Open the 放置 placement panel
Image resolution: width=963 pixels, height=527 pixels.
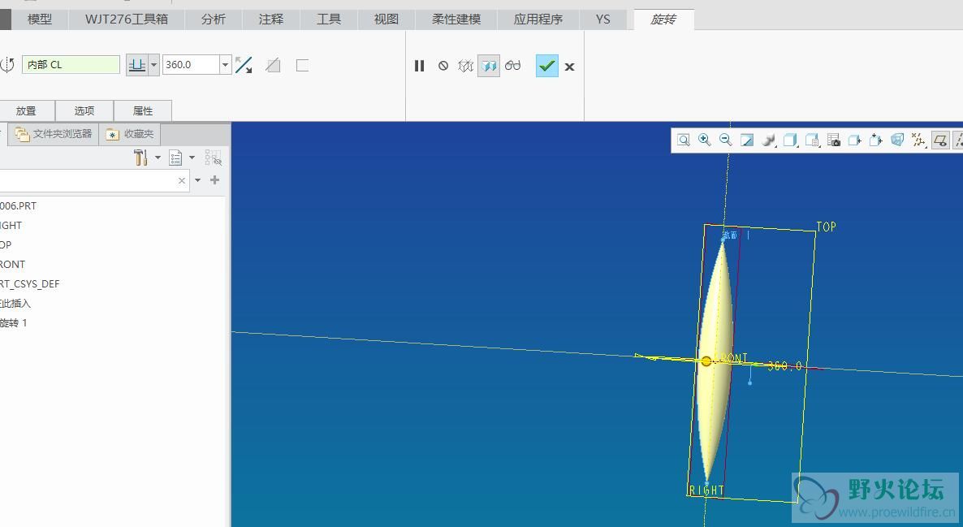[x=26, y=110]
